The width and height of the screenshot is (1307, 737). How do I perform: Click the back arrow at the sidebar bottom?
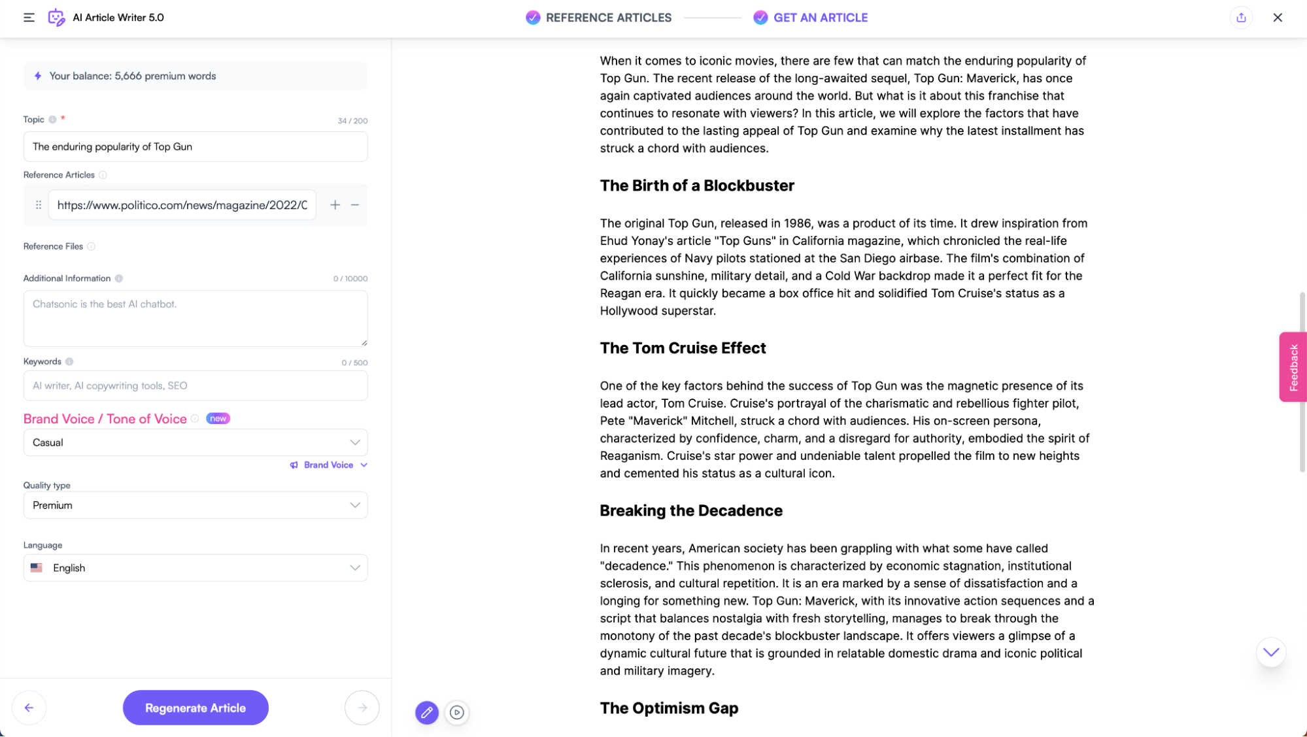point(29,708)
